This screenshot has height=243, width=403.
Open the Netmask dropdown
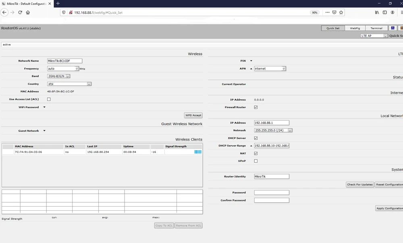pos(290,130)
